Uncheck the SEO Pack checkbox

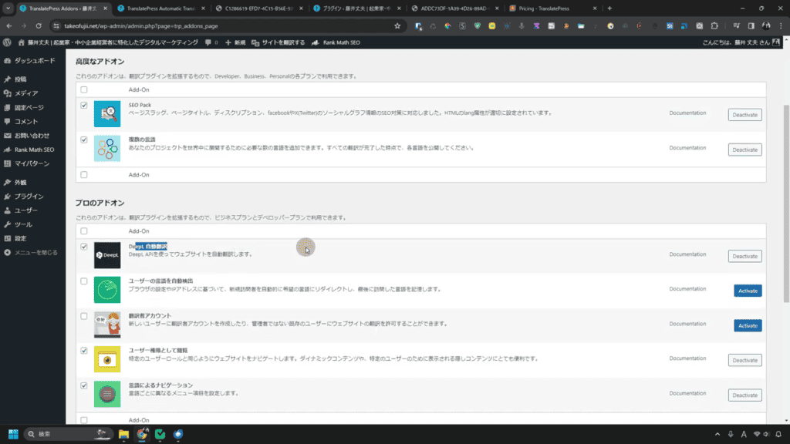tap(84, 105)
